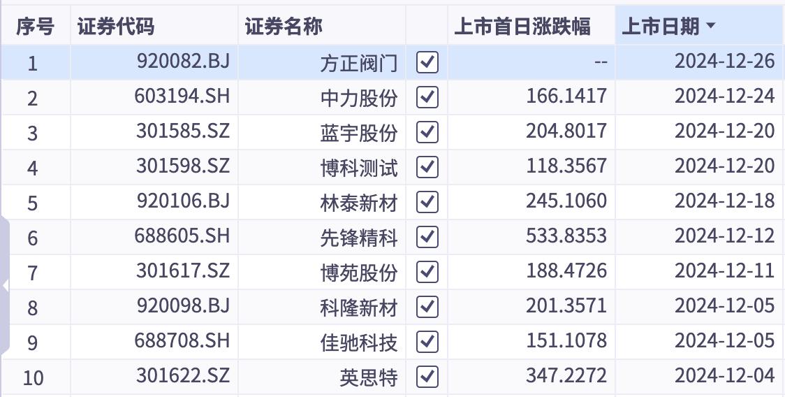Select security code 688605.SH cell
785x397 pixels.
182,236
